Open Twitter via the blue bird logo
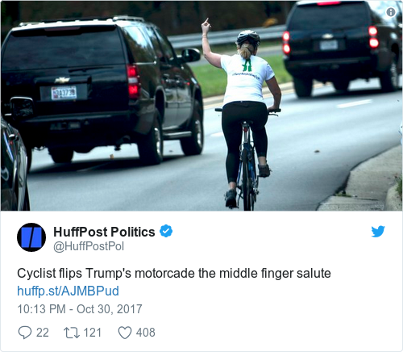 pos(378,232)
